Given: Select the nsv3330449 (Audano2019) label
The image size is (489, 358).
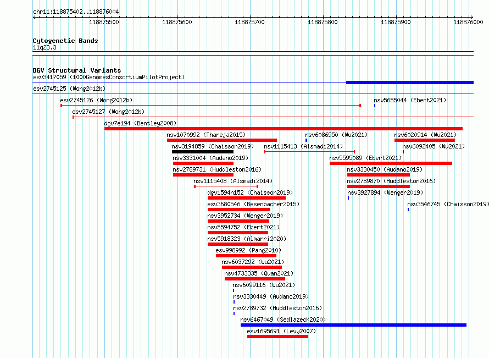Looking at the screenshot, I should (271, 296).
